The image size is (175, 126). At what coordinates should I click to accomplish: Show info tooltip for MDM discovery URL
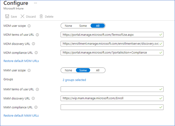[33, 44]
